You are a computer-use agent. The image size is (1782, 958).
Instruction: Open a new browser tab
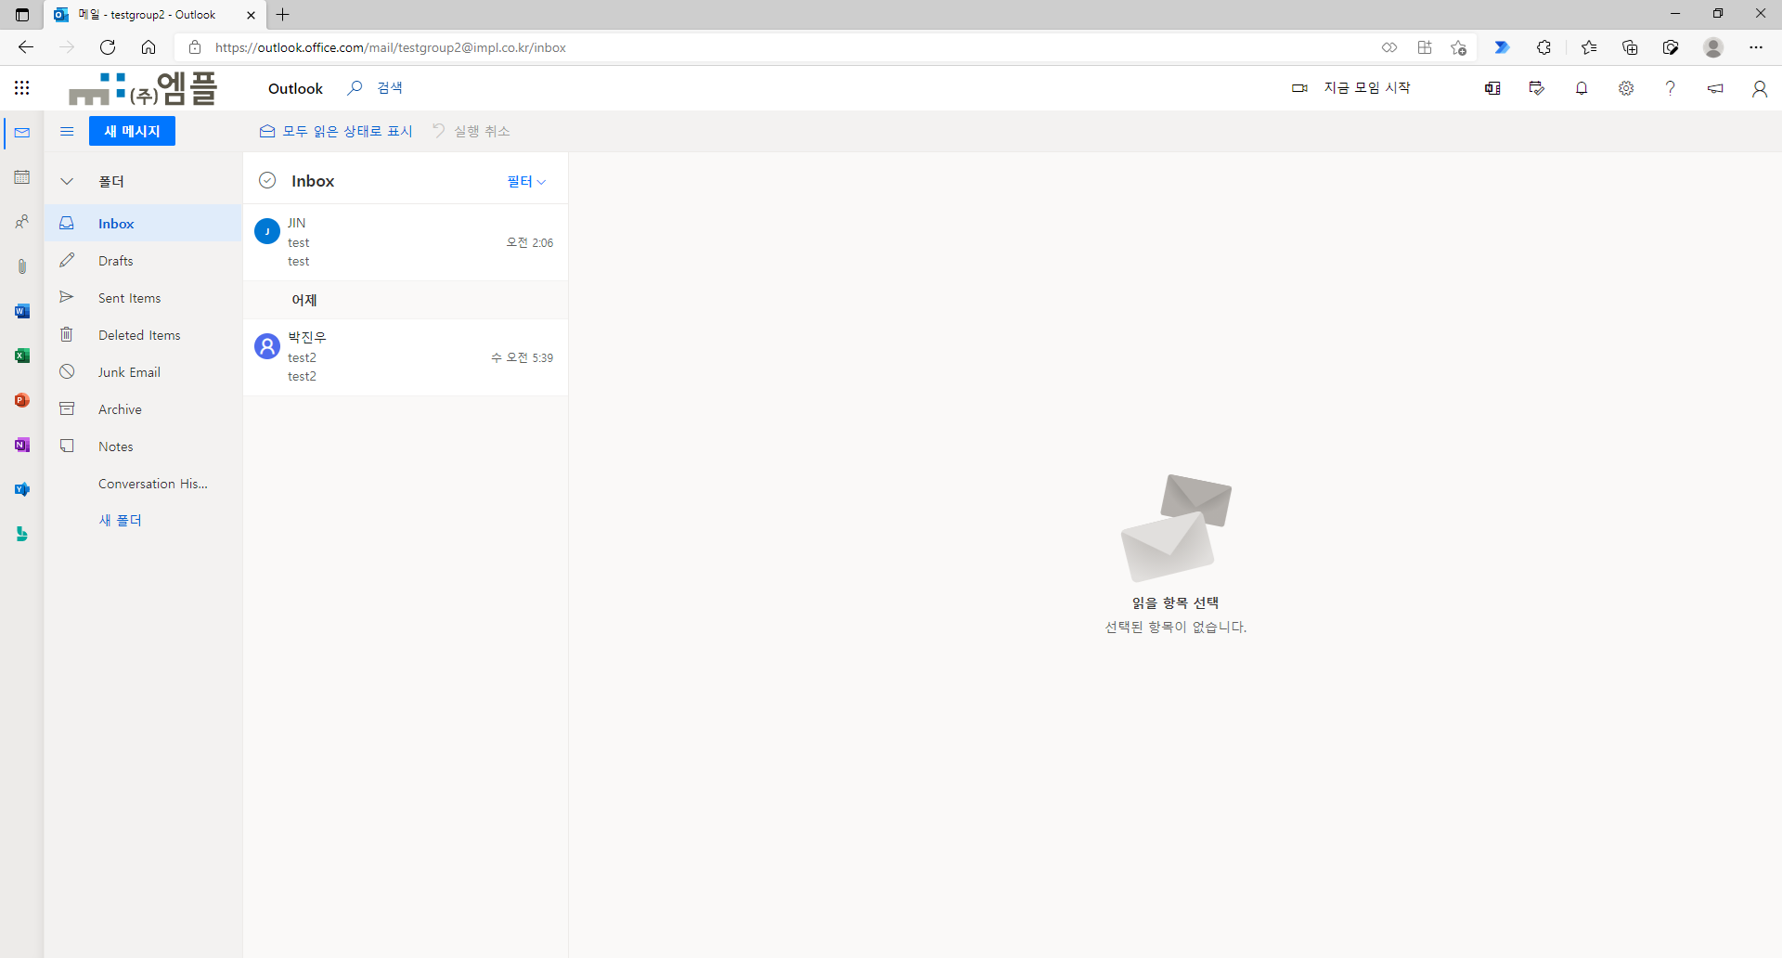click(283, 15)
